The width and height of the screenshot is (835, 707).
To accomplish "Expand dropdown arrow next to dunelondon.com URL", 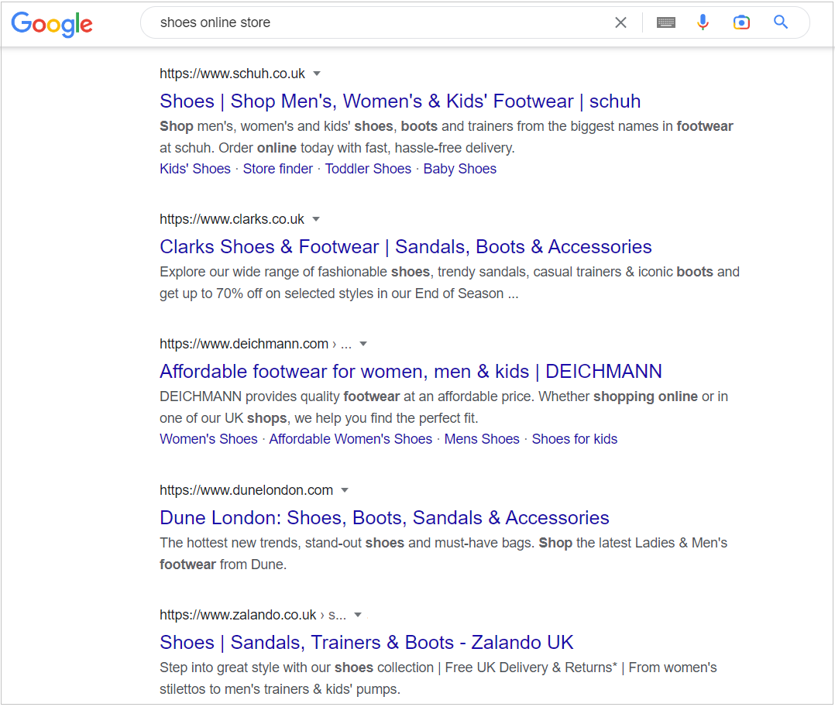I will click(x=345, y=490).
